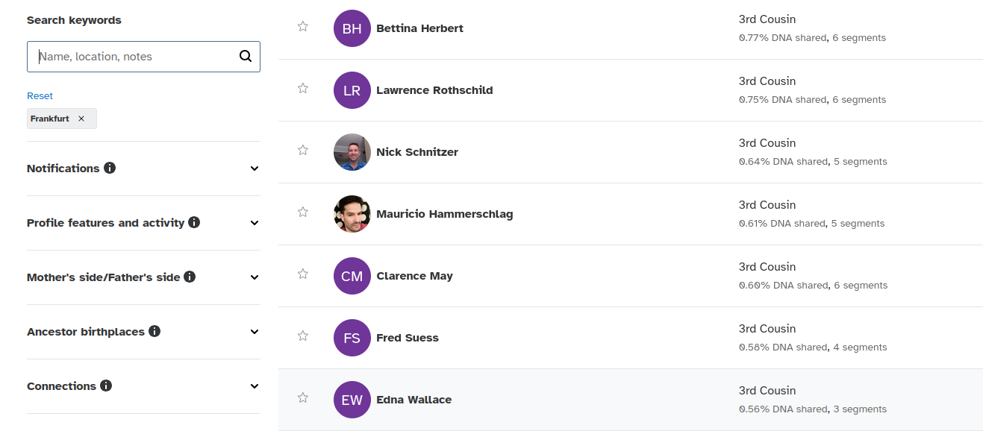Screen dimensions: 983x431
Task: Expand Profile features and activity section
Action: [255, 223]
